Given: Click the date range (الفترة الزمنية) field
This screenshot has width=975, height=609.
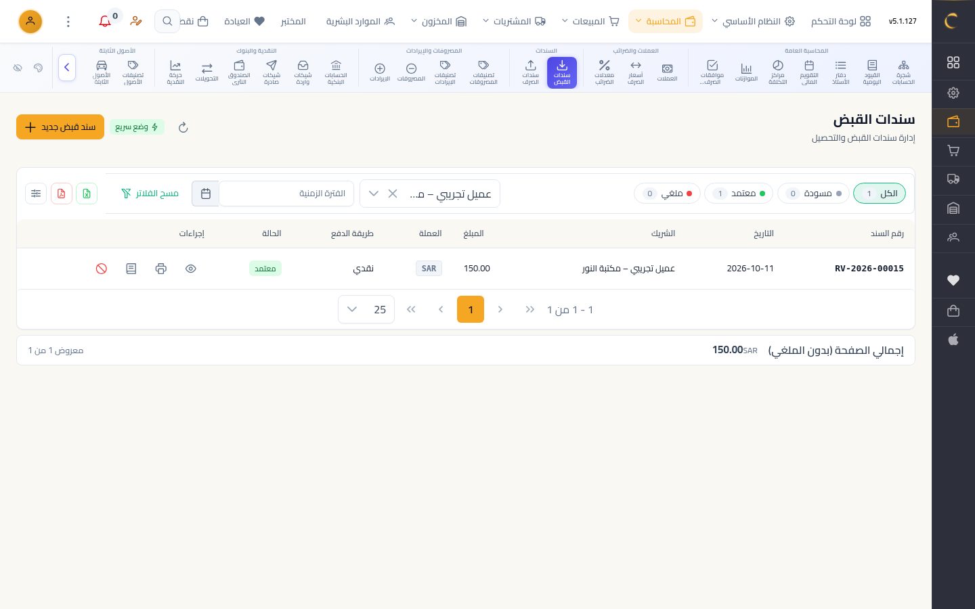Looking at the screenshot, I should (x=286, y=194).
